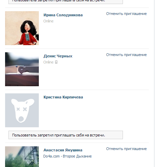
Task: Click the thin vertical scrollbar track along the list edge
Action: [x=154, y=83]
